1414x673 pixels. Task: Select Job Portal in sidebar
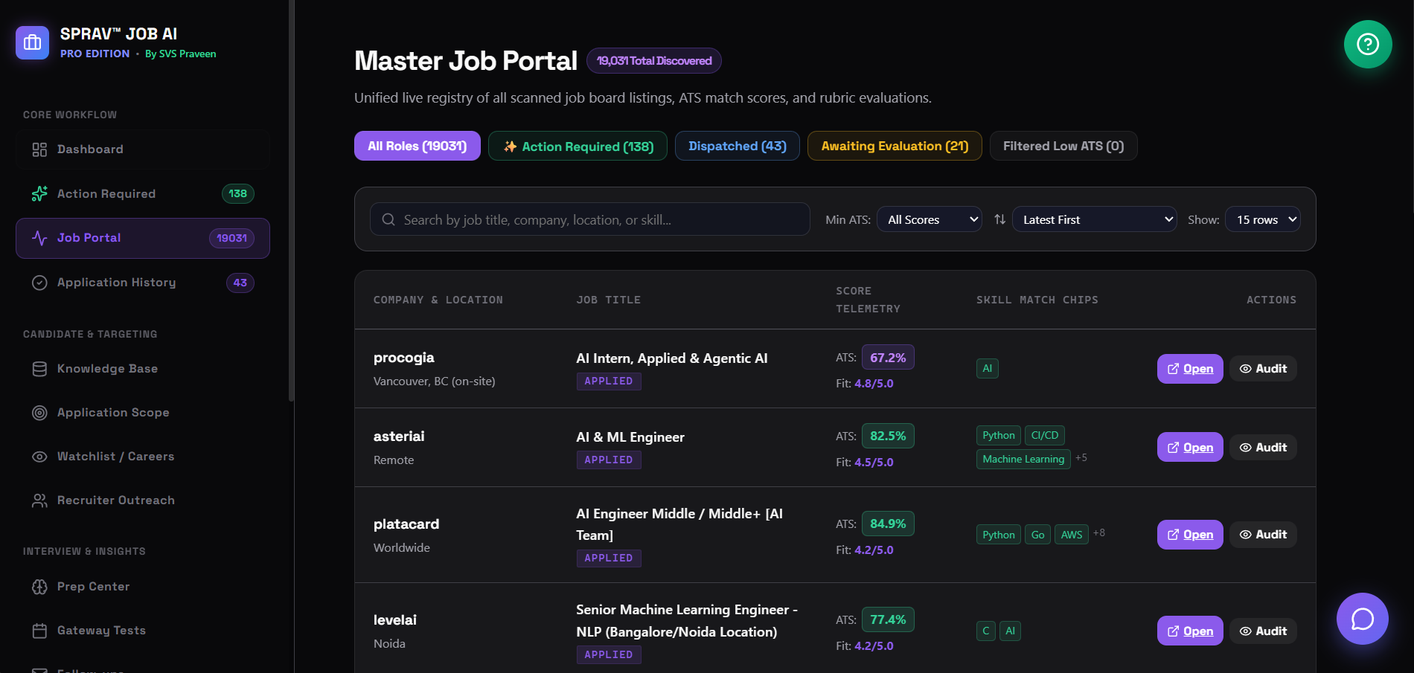coord(143,238)
